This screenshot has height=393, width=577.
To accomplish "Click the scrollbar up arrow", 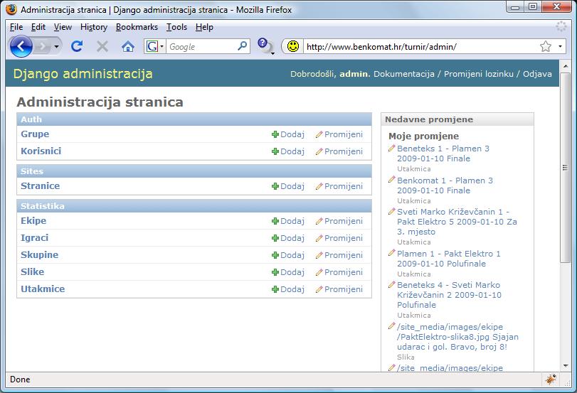I will (565, 66).
